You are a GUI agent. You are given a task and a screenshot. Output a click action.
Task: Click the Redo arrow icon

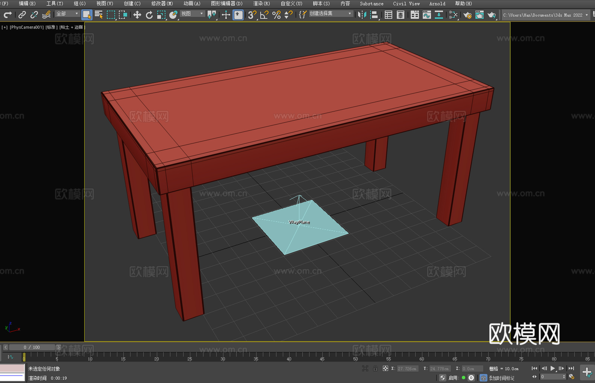(x=8, y=15)
